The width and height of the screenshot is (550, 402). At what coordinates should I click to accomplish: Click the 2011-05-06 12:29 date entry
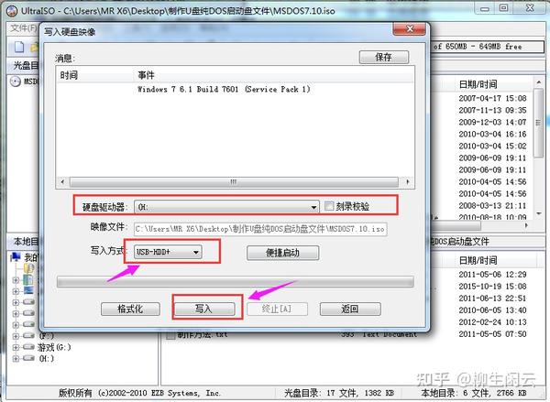point(492,275)
